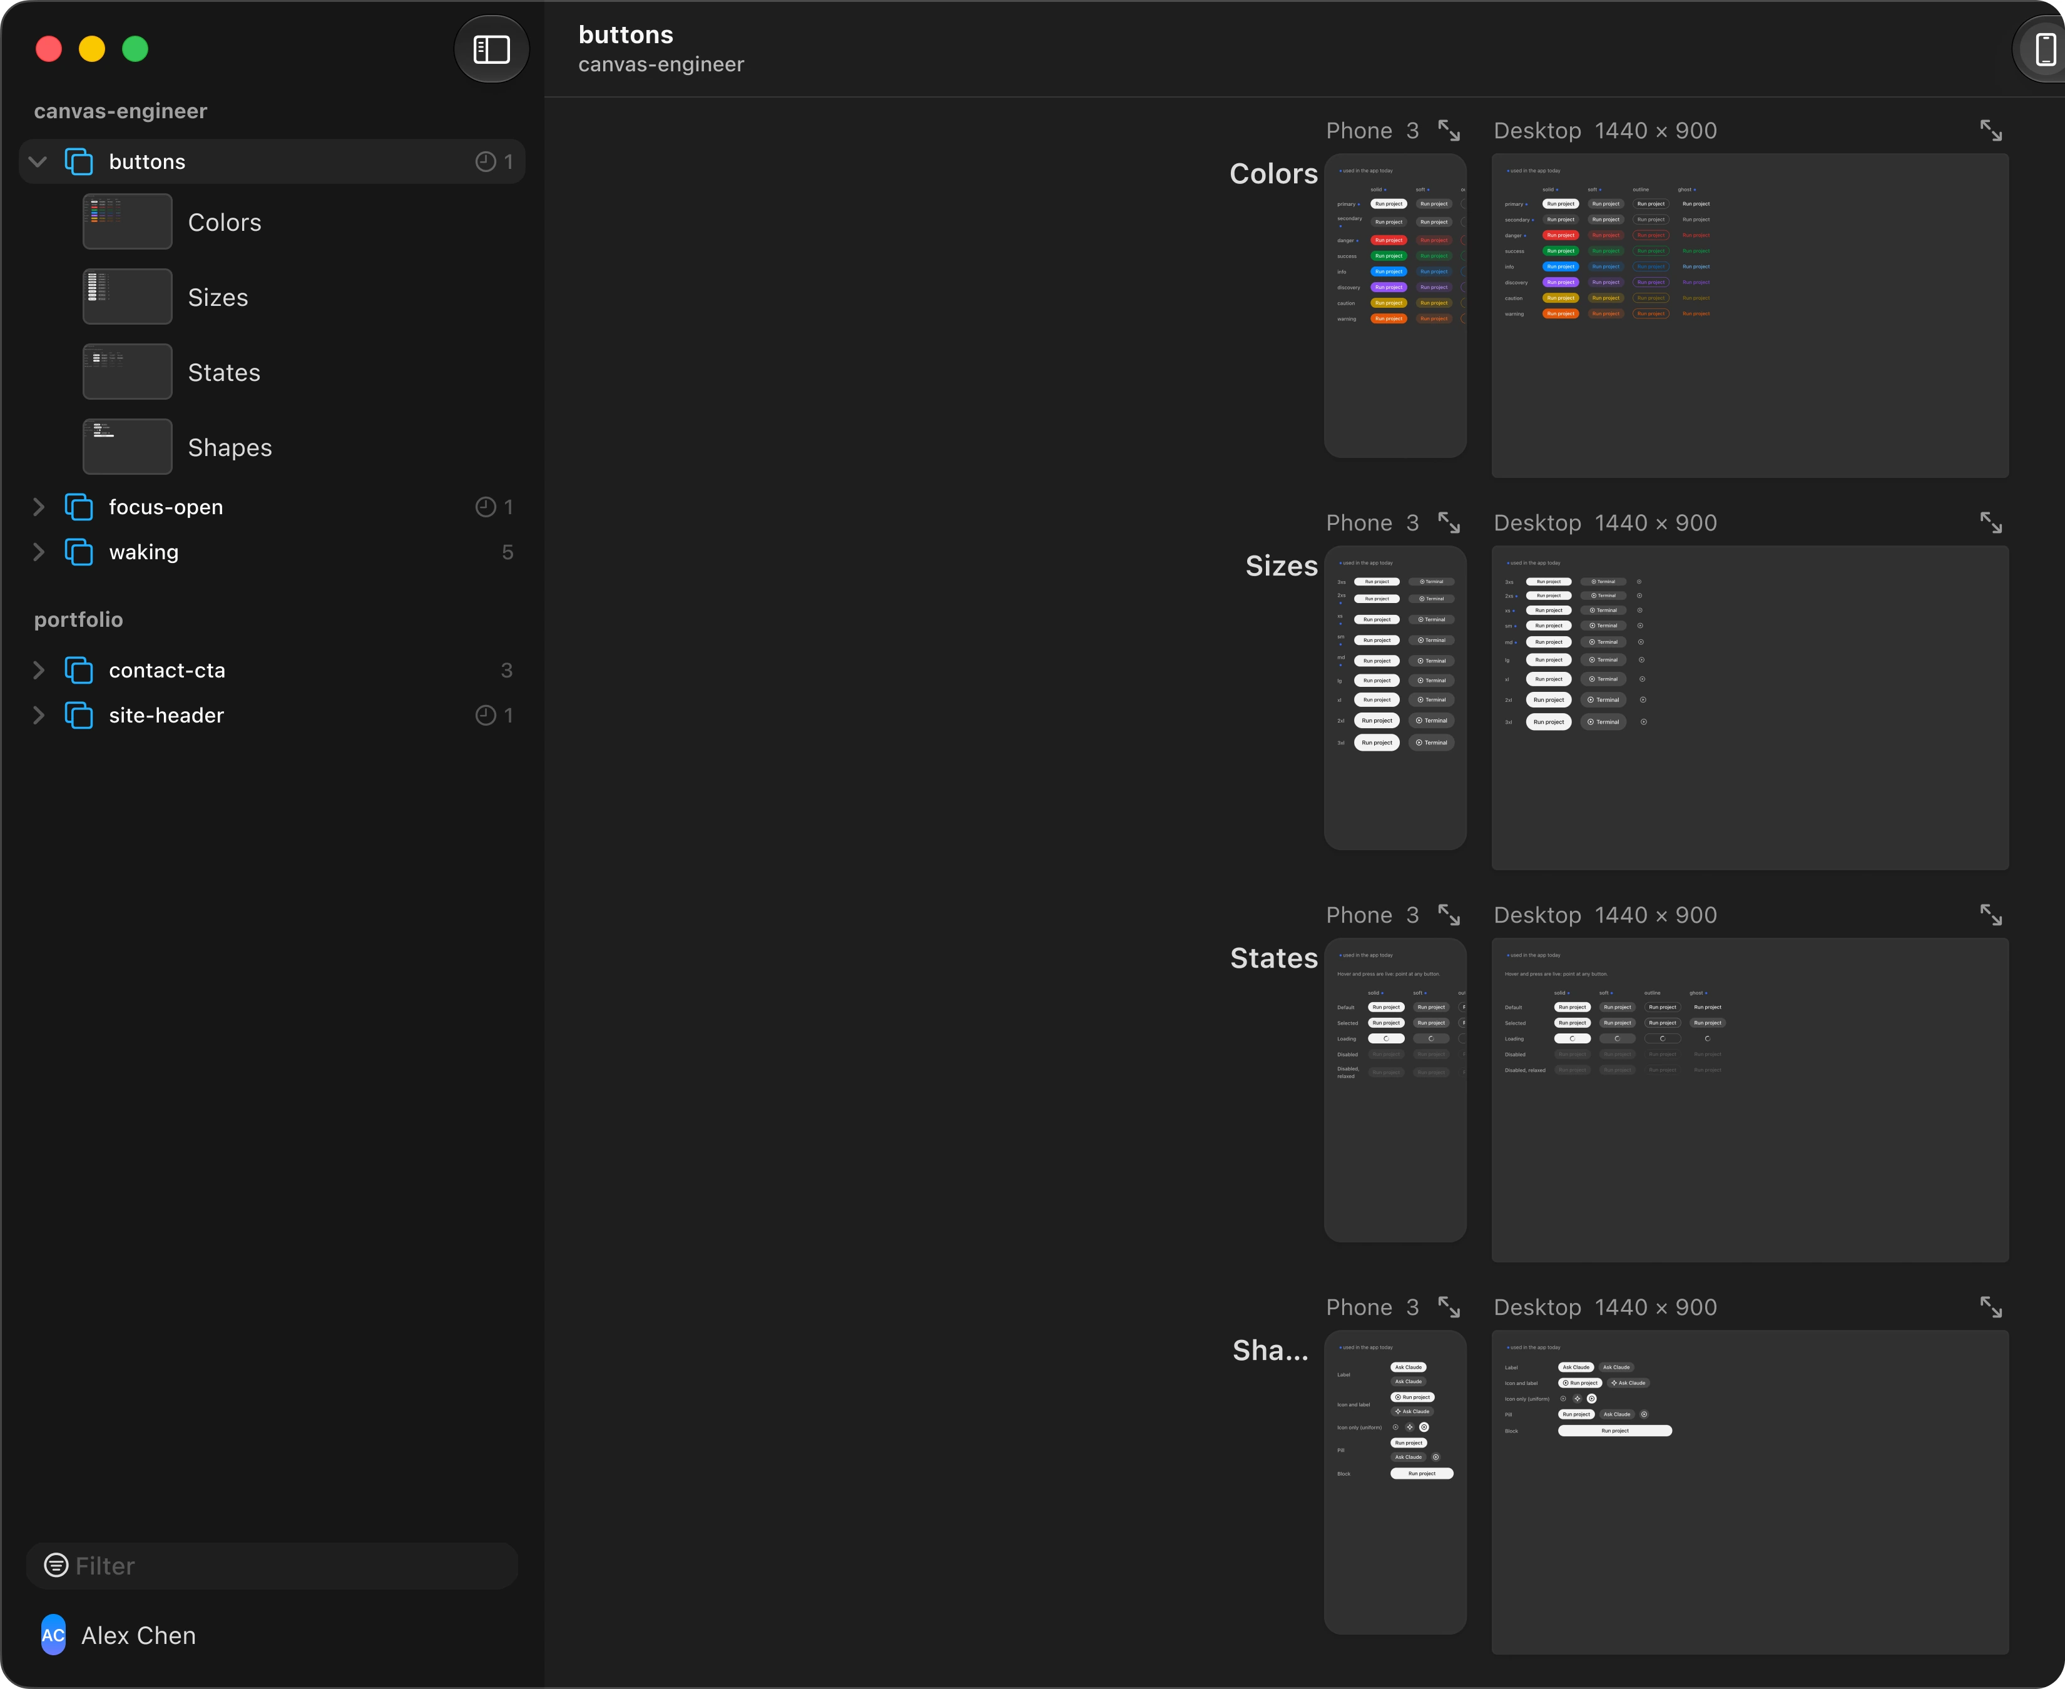Open the contact-cta component
Image resolution: width=2065 pixels, height=1689 pixels.
[272, 671]
